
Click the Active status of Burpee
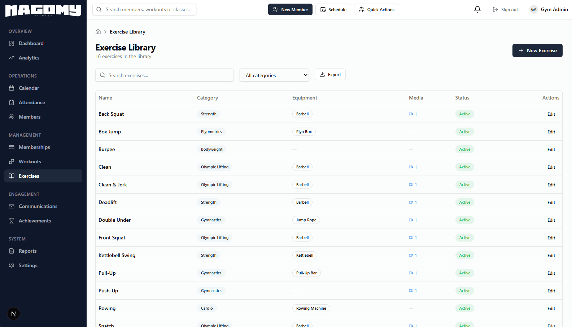pos(465,149)
